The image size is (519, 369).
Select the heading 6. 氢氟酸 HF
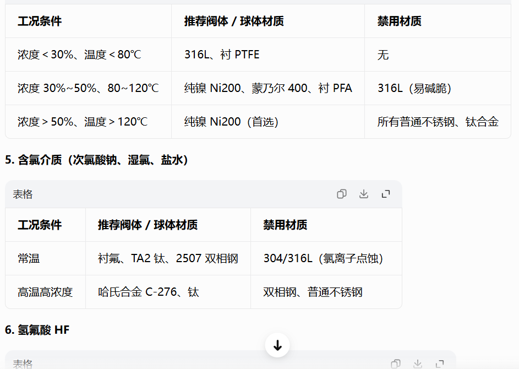coord(37,330)
